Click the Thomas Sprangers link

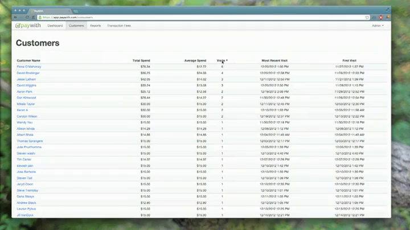(x=30, y=141)
